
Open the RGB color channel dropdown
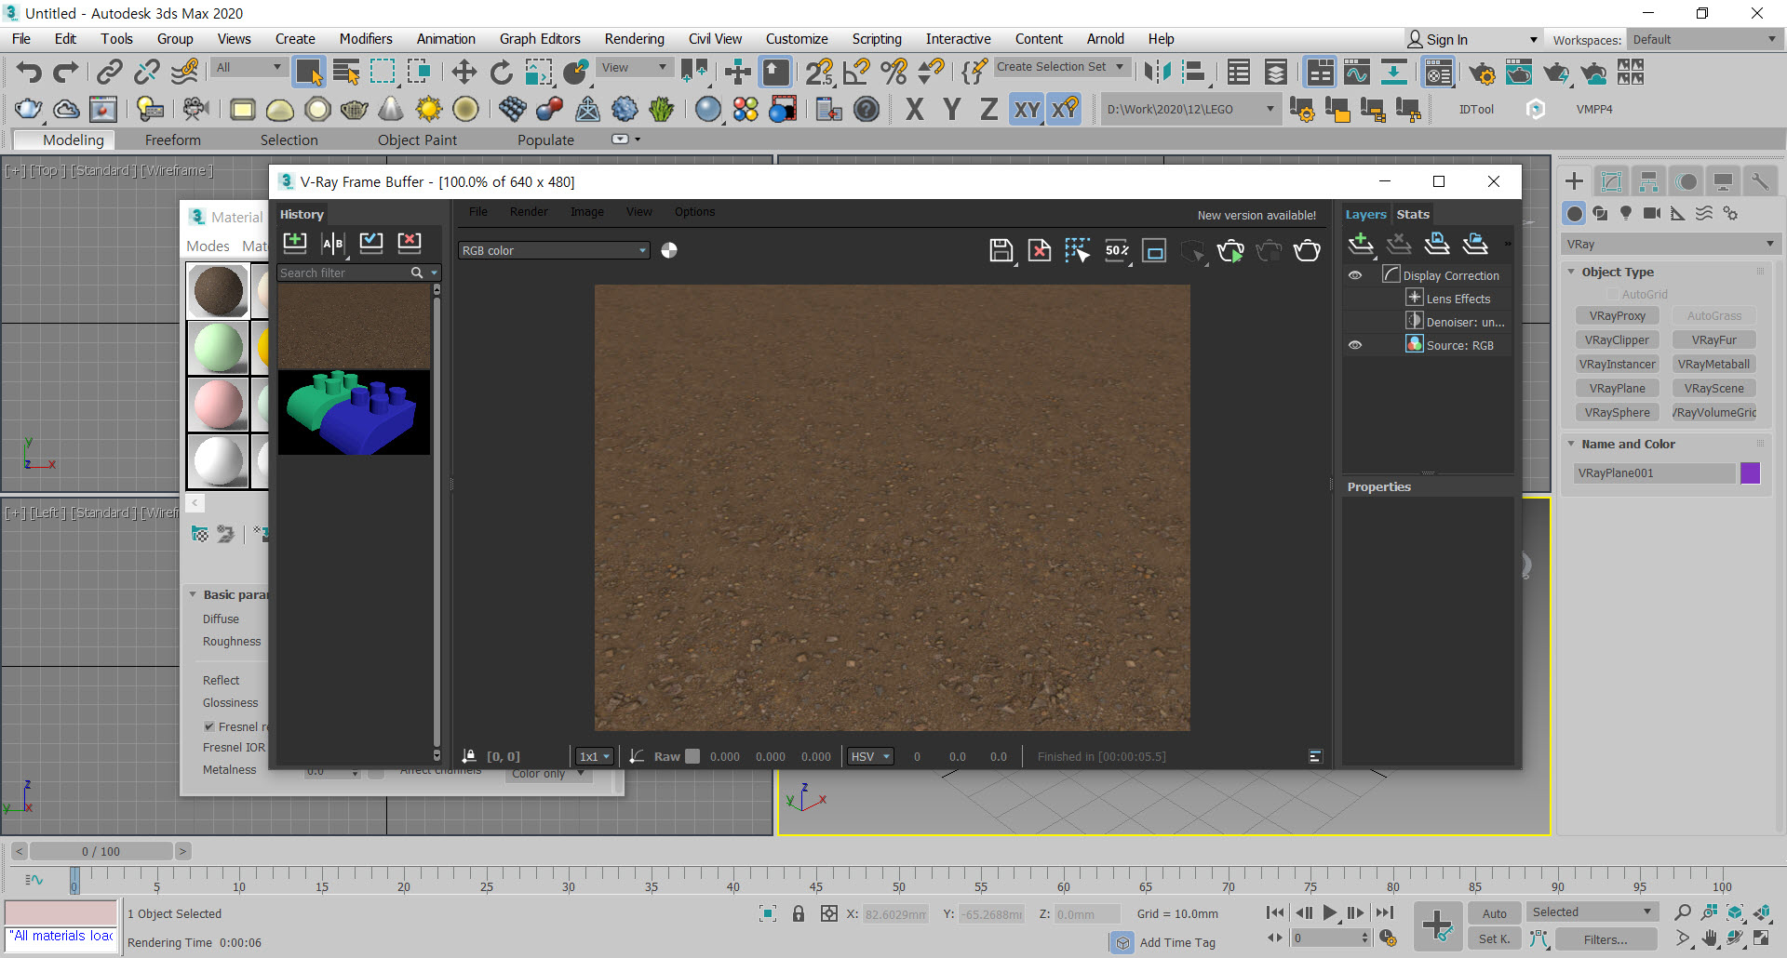pos(553,250)
